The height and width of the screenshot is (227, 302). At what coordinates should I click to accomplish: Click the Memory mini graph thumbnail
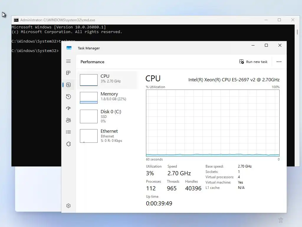(88, 98)
